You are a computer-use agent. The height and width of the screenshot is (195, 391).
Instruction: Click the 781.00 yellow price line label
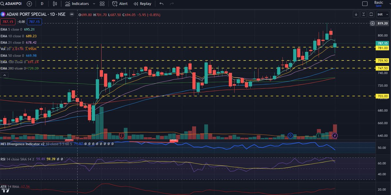[383, 47]
